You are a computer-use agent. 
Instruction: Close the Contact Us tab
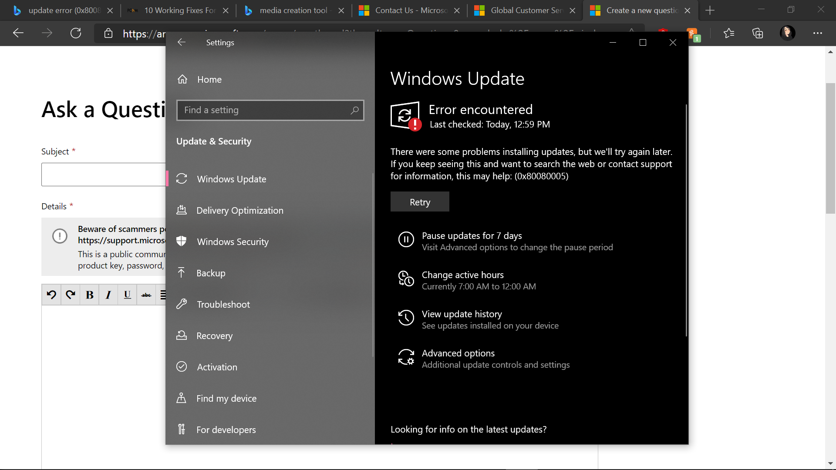pos(457,10)
